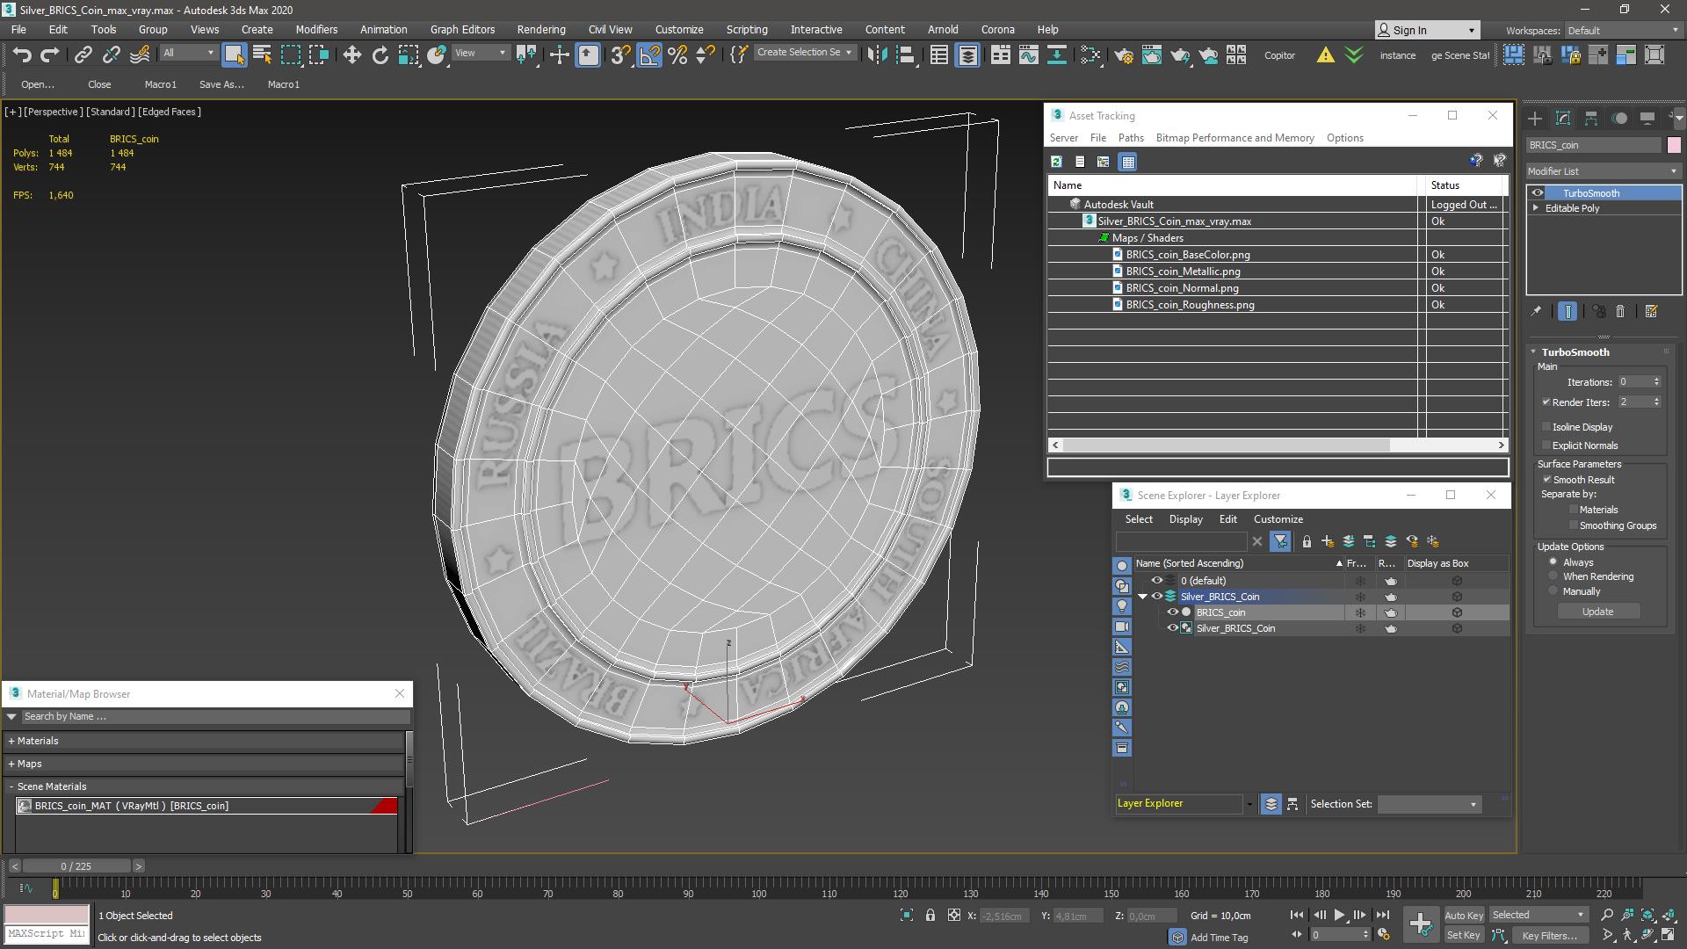Enable Separate by Smoothing Groups checkbox
The width and height of the screenshot is (1687, 949).
(x=1574, y=525)
